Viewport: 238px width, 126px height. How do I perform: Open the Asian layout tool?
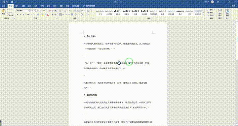(x=82, y=11)
